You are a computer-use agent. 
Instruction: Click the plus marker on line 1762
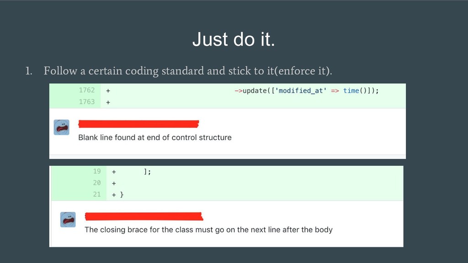(108, 91)
